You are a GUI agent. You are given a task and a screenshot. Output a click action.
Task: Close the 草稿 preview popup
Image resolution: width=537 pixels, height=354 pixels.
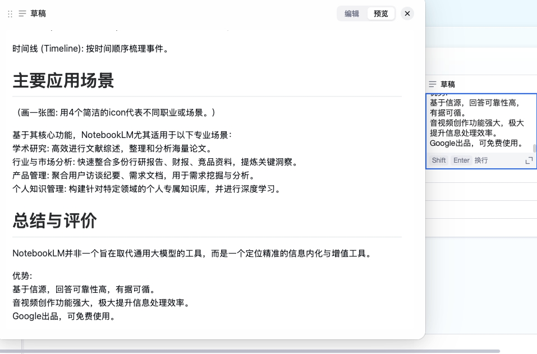(407, 13)
